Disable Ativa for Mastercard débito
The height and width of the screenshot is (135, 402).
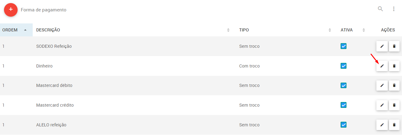[343, 85]
